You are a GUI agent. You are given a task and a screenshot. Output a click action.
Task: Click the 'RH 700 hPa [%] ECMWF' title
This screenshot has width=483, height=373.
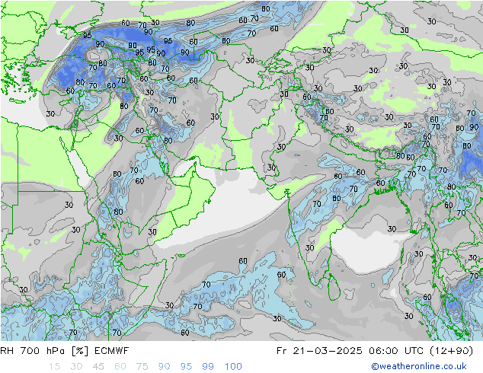tap(65, 351)
